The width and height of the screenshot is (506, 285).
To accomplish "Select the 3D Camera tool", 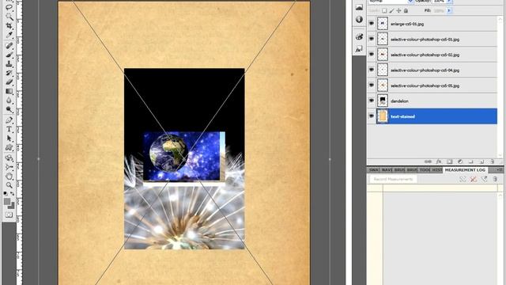I will (x=9, y=167).
